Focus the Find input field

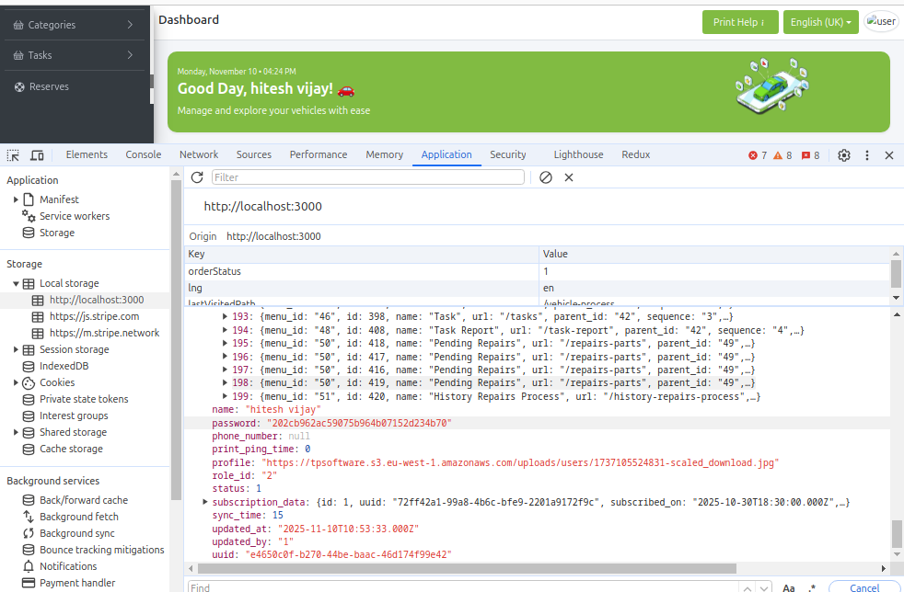coord(463,587)
